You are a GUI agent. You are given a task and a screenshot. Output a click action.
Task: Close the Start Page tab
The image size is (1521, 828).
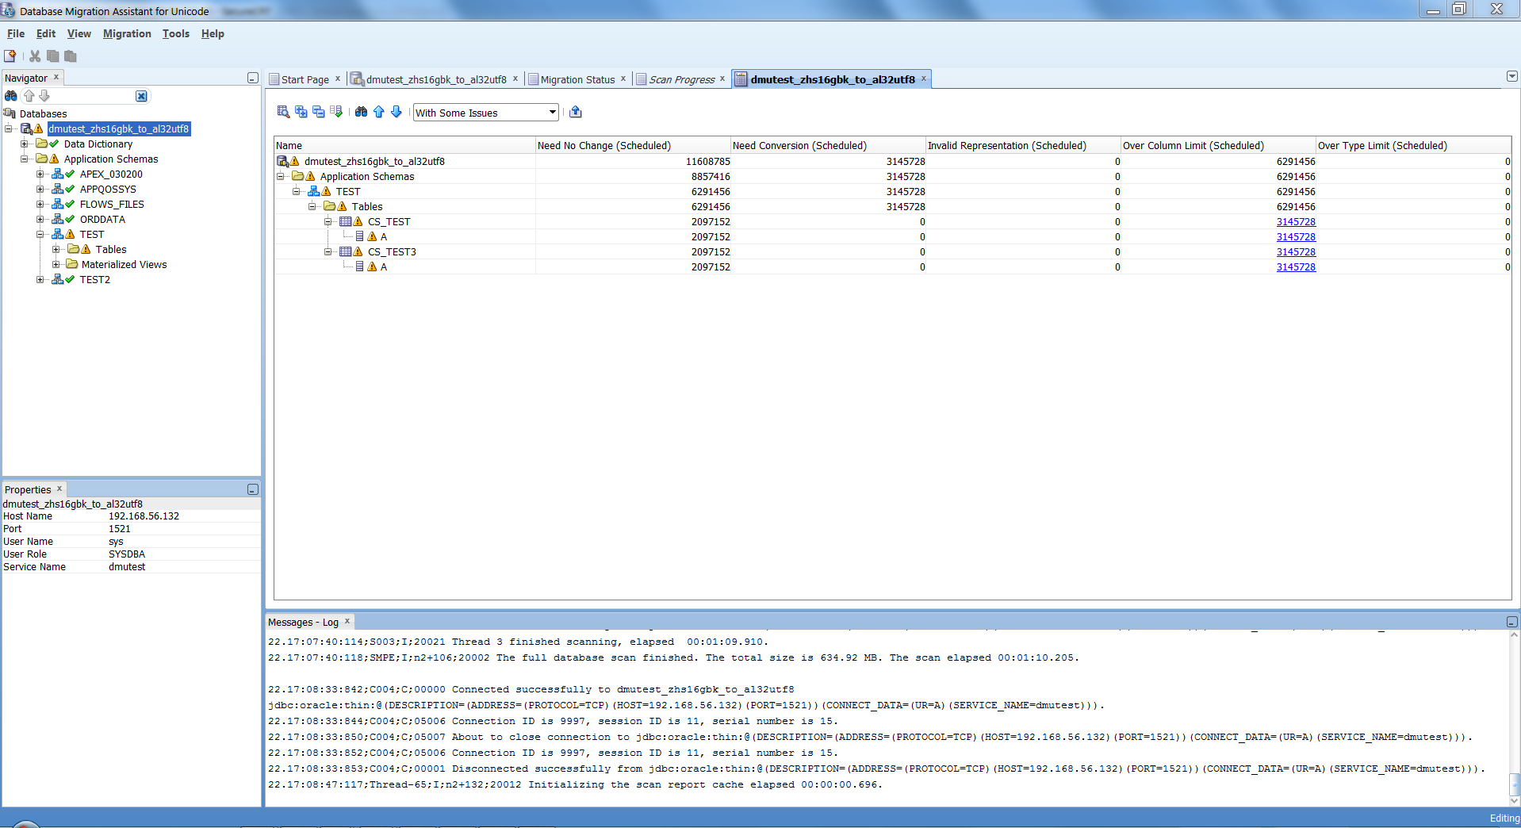point(338,79)
